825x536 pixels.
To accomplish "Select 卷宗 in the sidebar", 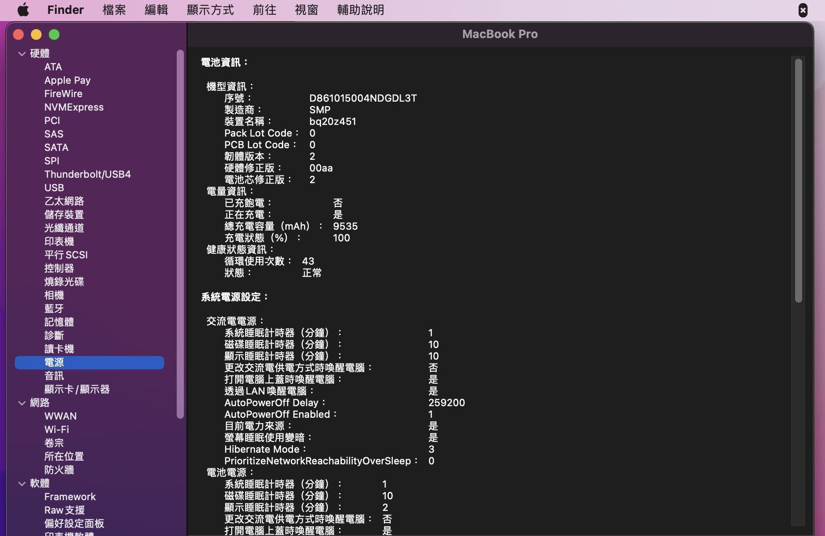I will 54,443.
